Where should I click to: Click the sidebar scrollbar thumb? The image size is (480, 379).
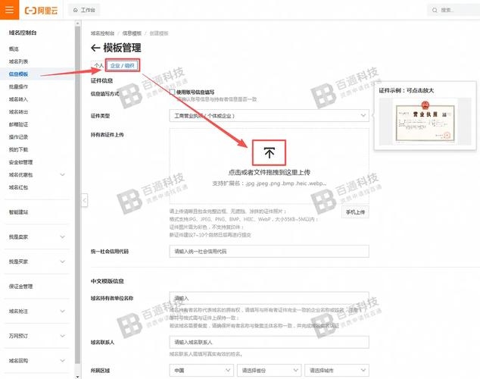(77, 196)
